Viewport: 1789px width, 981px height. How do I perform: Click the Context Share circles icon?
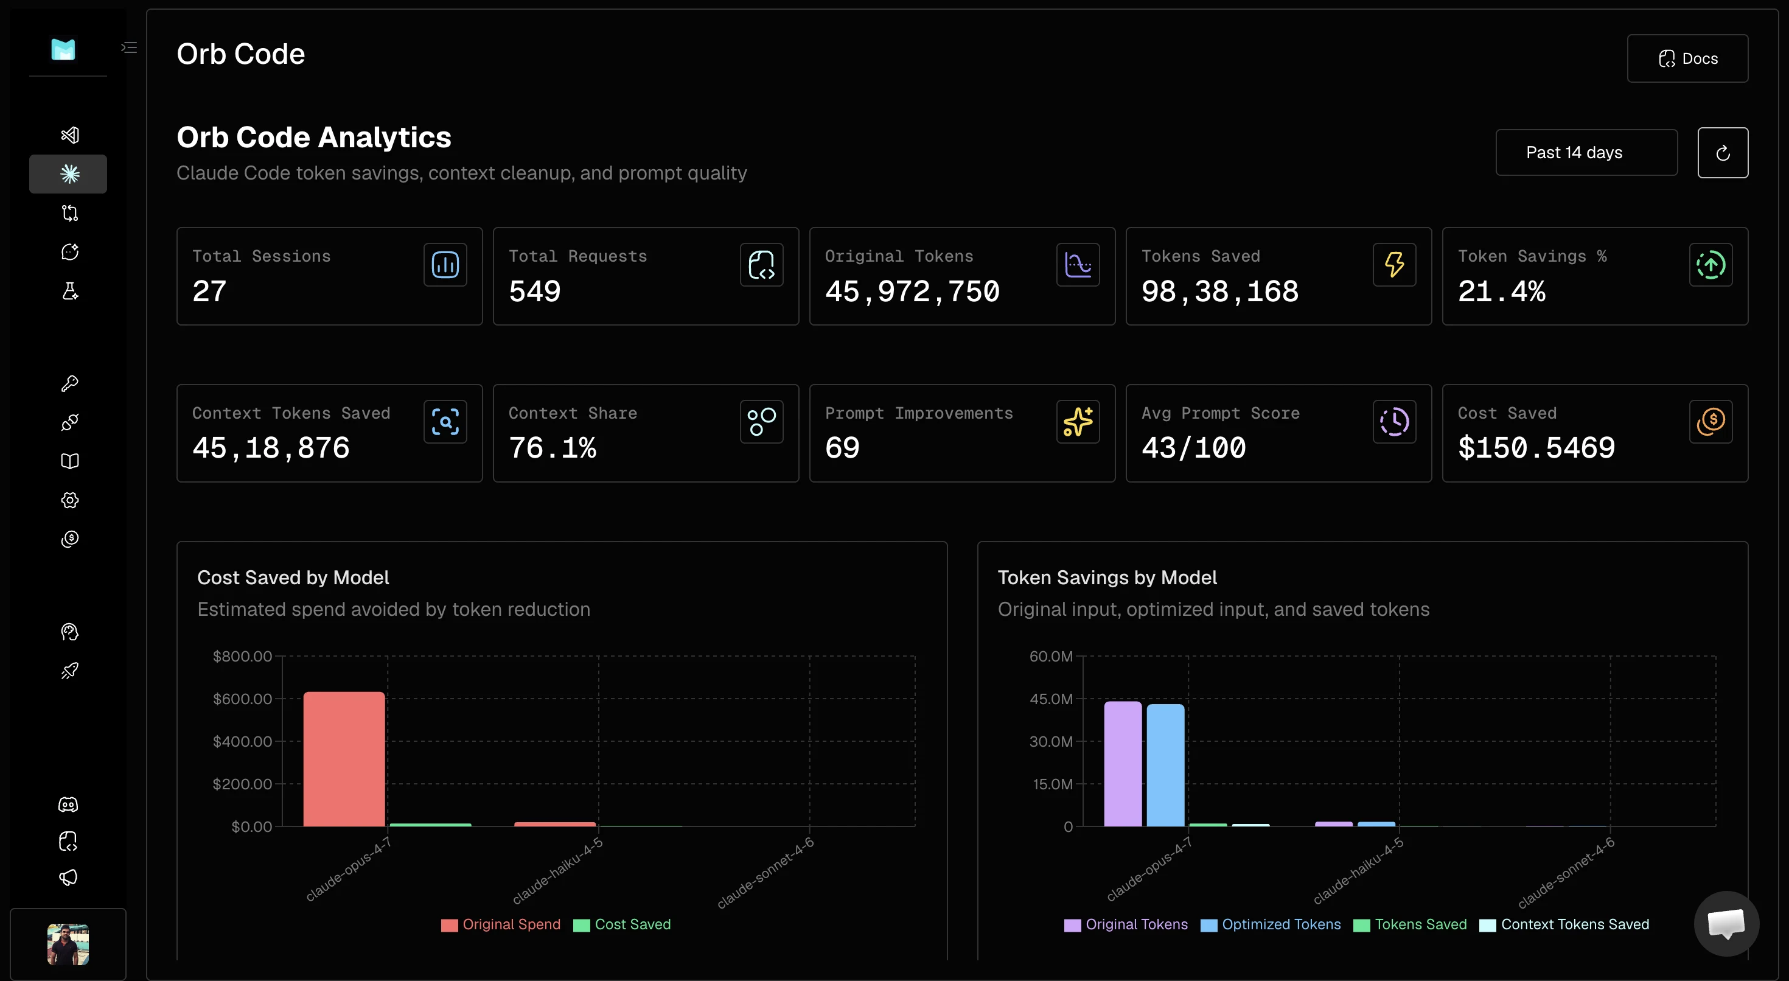point(761,422)
